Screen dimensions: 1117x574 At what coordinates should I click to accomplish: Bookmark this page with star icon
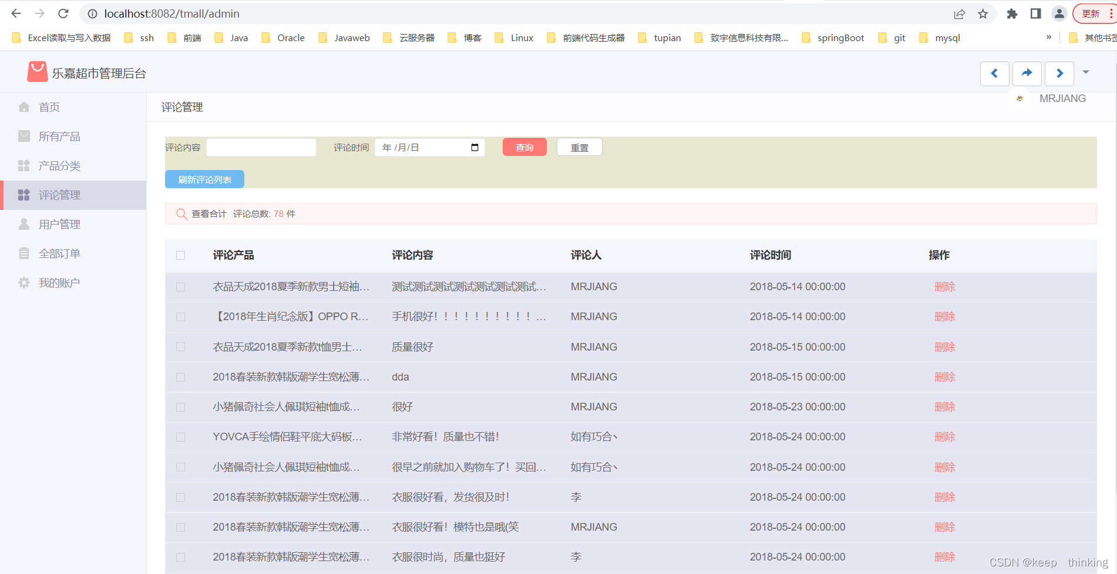point(983,13)
